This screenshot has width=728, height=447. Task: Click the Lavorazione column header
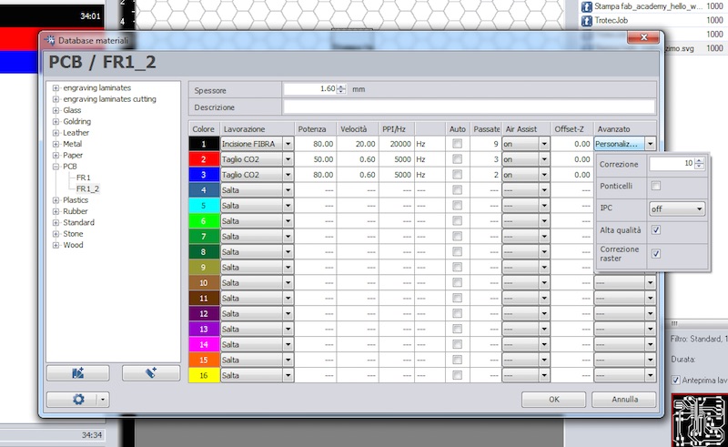(x=258, y=129)
